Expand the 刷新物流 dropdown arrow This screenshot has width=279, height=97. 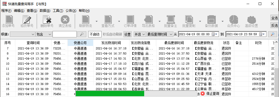click(96, 21)
